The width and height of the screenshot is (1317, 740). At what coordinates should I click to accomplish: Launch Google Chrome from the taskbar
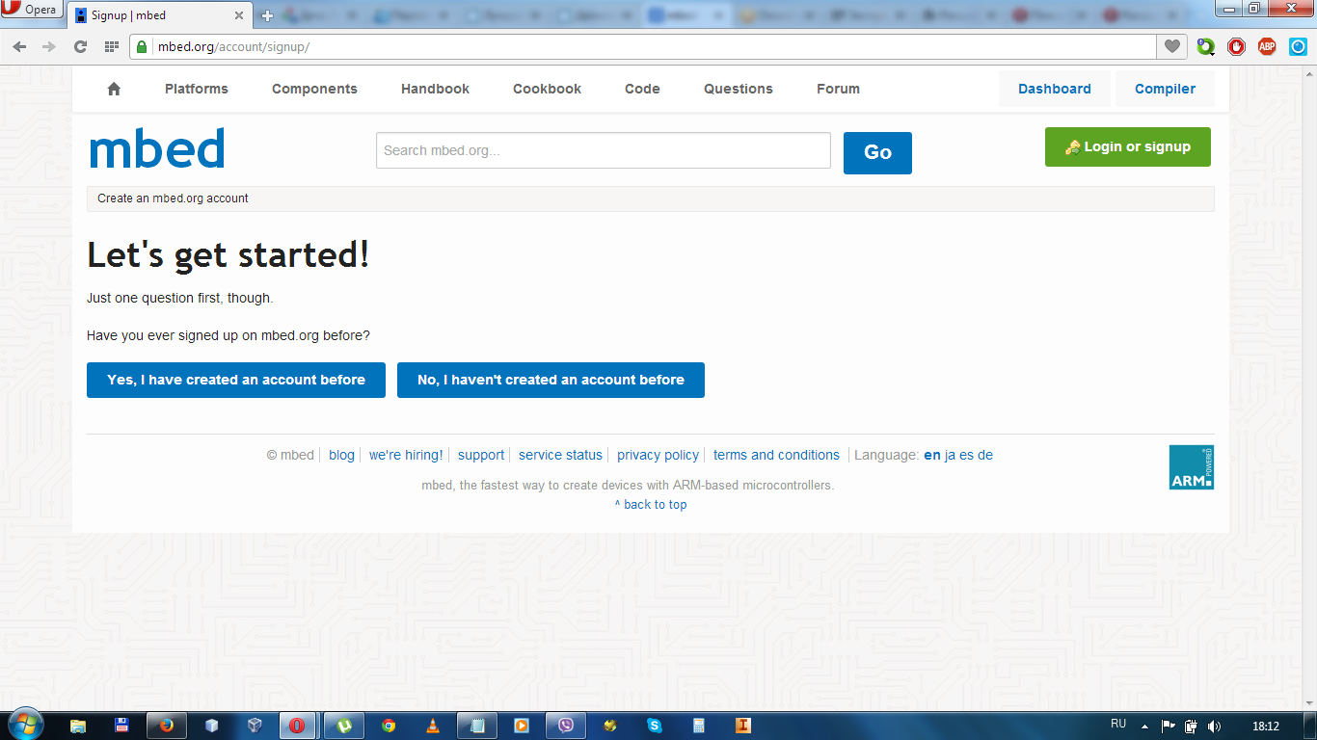click(x=389, y=726)
